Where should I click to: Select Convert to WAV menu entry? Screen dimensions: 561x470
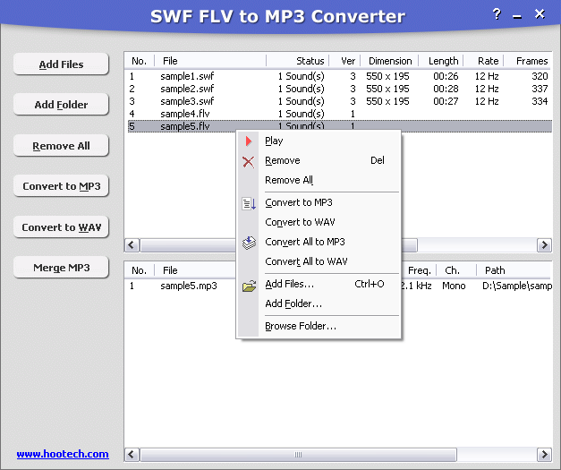(300, 222)
